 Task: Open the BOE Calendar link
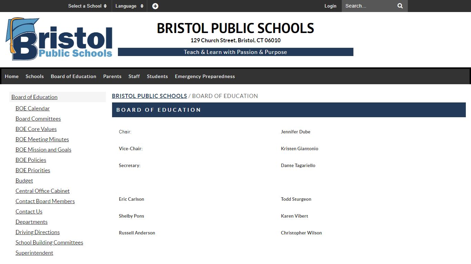point(32,108)
